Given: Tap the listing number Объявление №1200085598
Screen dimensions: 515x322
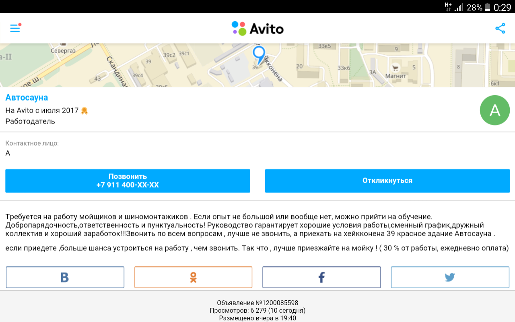Looking at the screenshot, I should pos(257,303).
